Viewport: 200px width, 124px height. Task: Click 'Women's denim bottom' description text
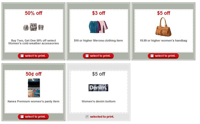pyautogui.click(x=98, y=101)
